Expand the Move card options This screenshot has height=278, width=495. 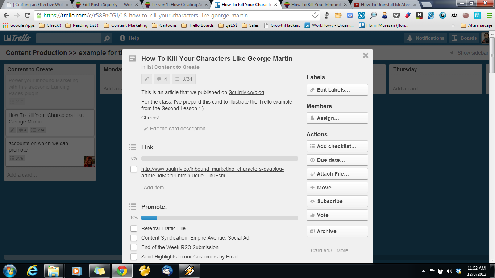point(337,188)
